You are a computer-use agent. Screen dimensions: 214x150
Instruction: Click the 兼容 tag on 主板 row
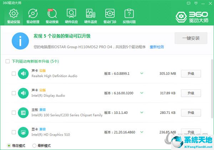(42, 110)
